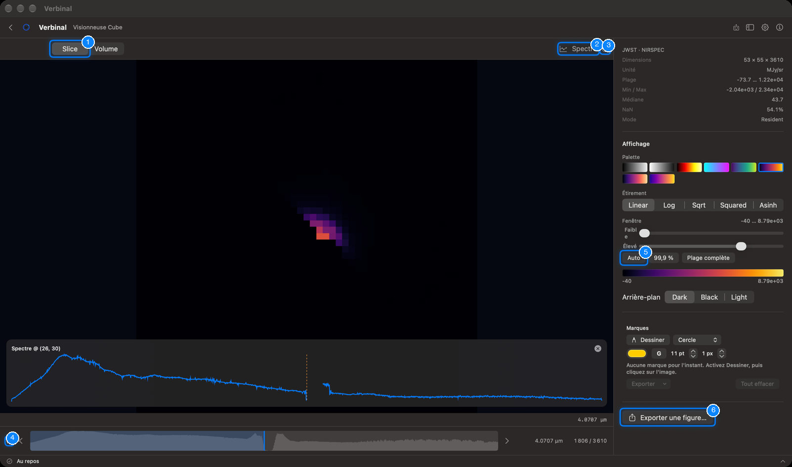Switch to Volume view
Viewport: 792px width, 467px height.
(x=106, y=49)
